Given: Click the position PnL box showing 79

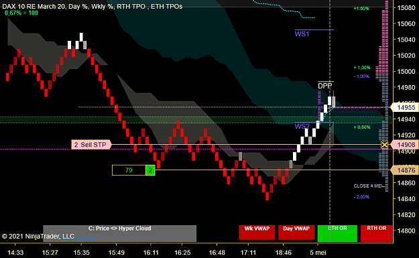Looking at the screenshot, I should click(129, 170).
